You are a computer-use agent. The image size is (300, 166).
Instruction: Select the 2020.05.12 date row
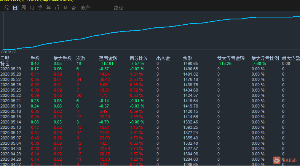[150, 133]
